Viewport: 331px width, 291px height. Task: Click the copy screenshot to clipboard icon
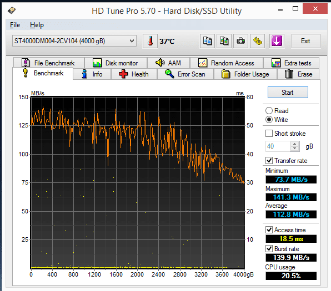224,41
